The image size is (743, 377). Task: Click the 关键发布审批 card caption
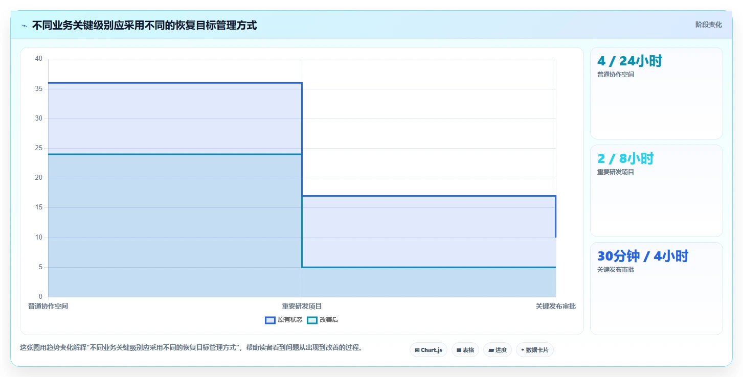[616, 270]
